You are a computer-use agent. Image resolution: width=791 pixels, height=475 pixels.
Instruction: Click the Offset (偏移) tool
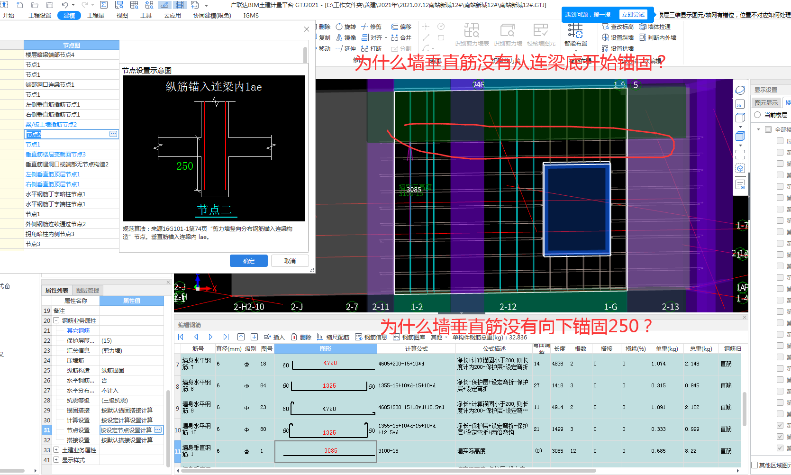[401, 27]
